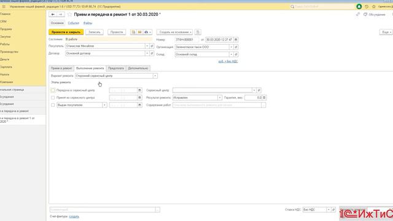Switch to Прием в ремонт tab
Screen dimensions: 393x221
pyautogui.click(x=61, y=68)
